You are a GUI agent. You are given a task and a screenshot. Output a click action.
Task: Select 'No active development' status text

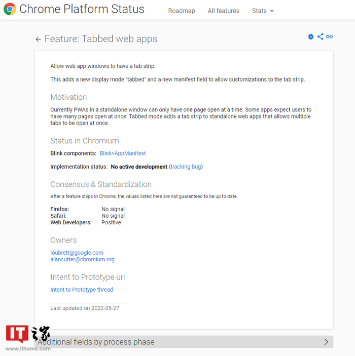[139, 167]
